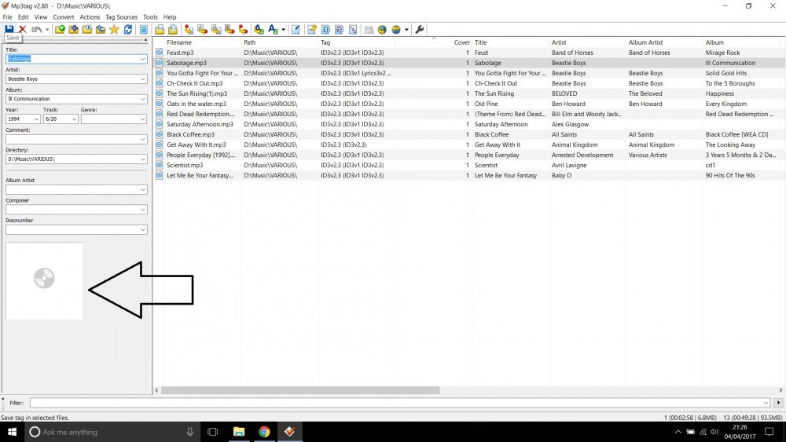Open the Windows Start menu
Viewport: 786px width, 442px height.
tap(12, 432)
